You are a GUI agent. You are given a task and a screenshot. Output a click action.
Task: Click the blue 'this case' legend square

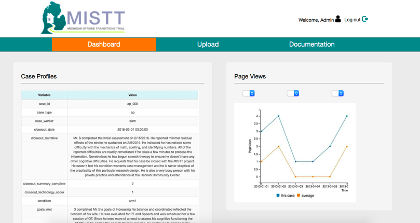point(278,196)
